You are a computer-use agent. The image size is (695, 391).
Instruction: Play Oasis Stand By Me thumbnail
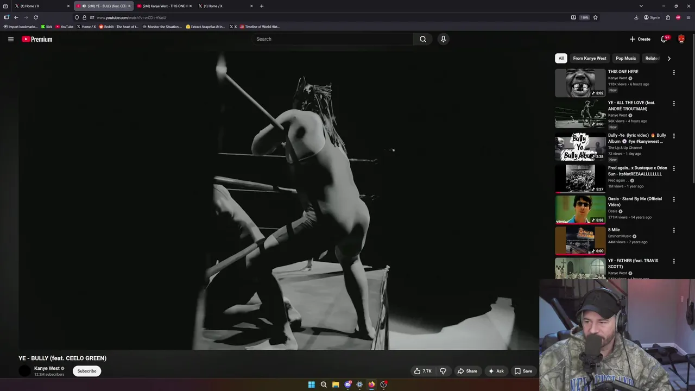coord(580,210)
